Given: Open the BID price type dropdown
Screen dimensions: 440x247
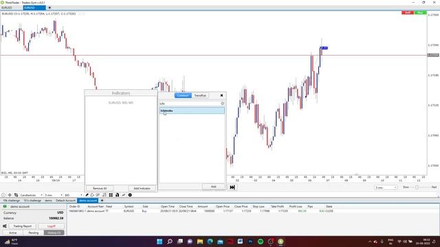Looking at the screenshot, I should point(74,195).
